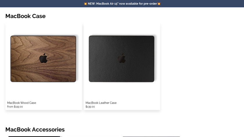Click "MacBook Air 15"" text in the banner
This screenshot has height=137, width=244.
(x=107, y=3)
